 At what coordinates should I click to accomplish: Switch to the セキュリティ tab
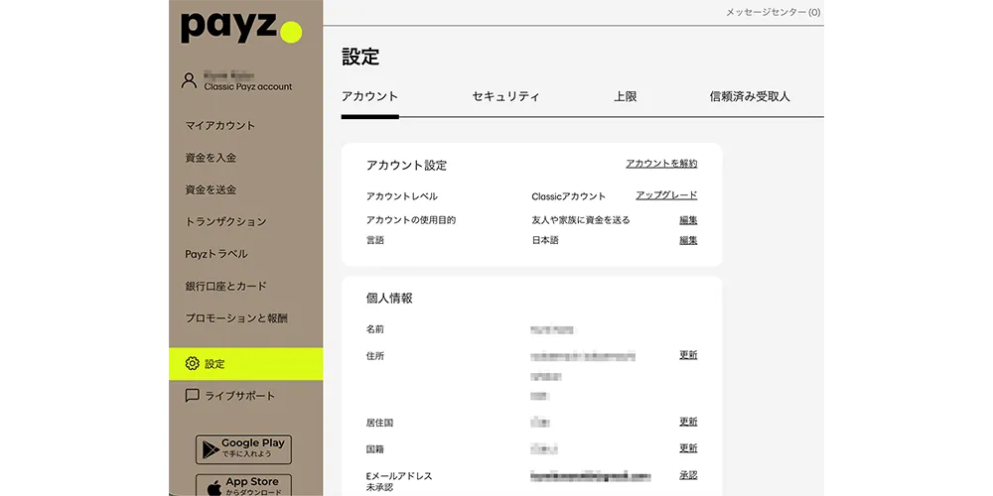pos(505,96)
